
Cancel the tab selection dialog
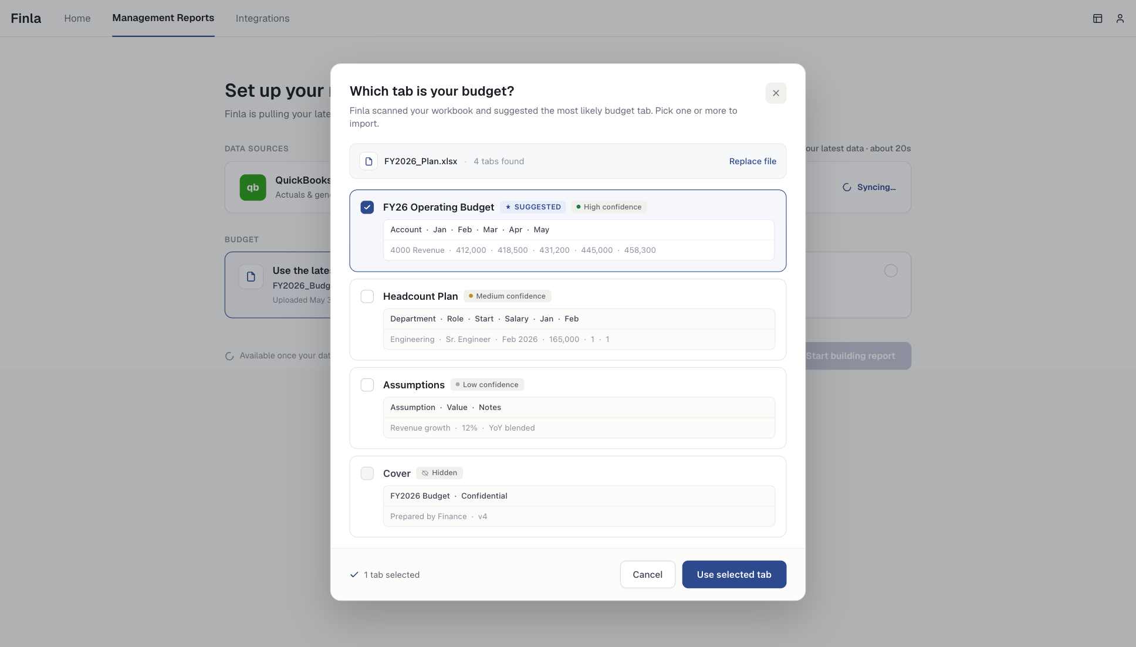(x=648, y=575)
